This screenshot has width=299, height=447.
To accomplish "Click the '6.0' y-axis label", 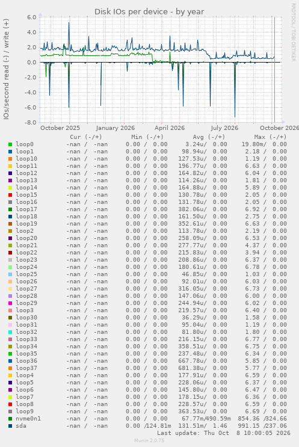I will pos(32,17).
